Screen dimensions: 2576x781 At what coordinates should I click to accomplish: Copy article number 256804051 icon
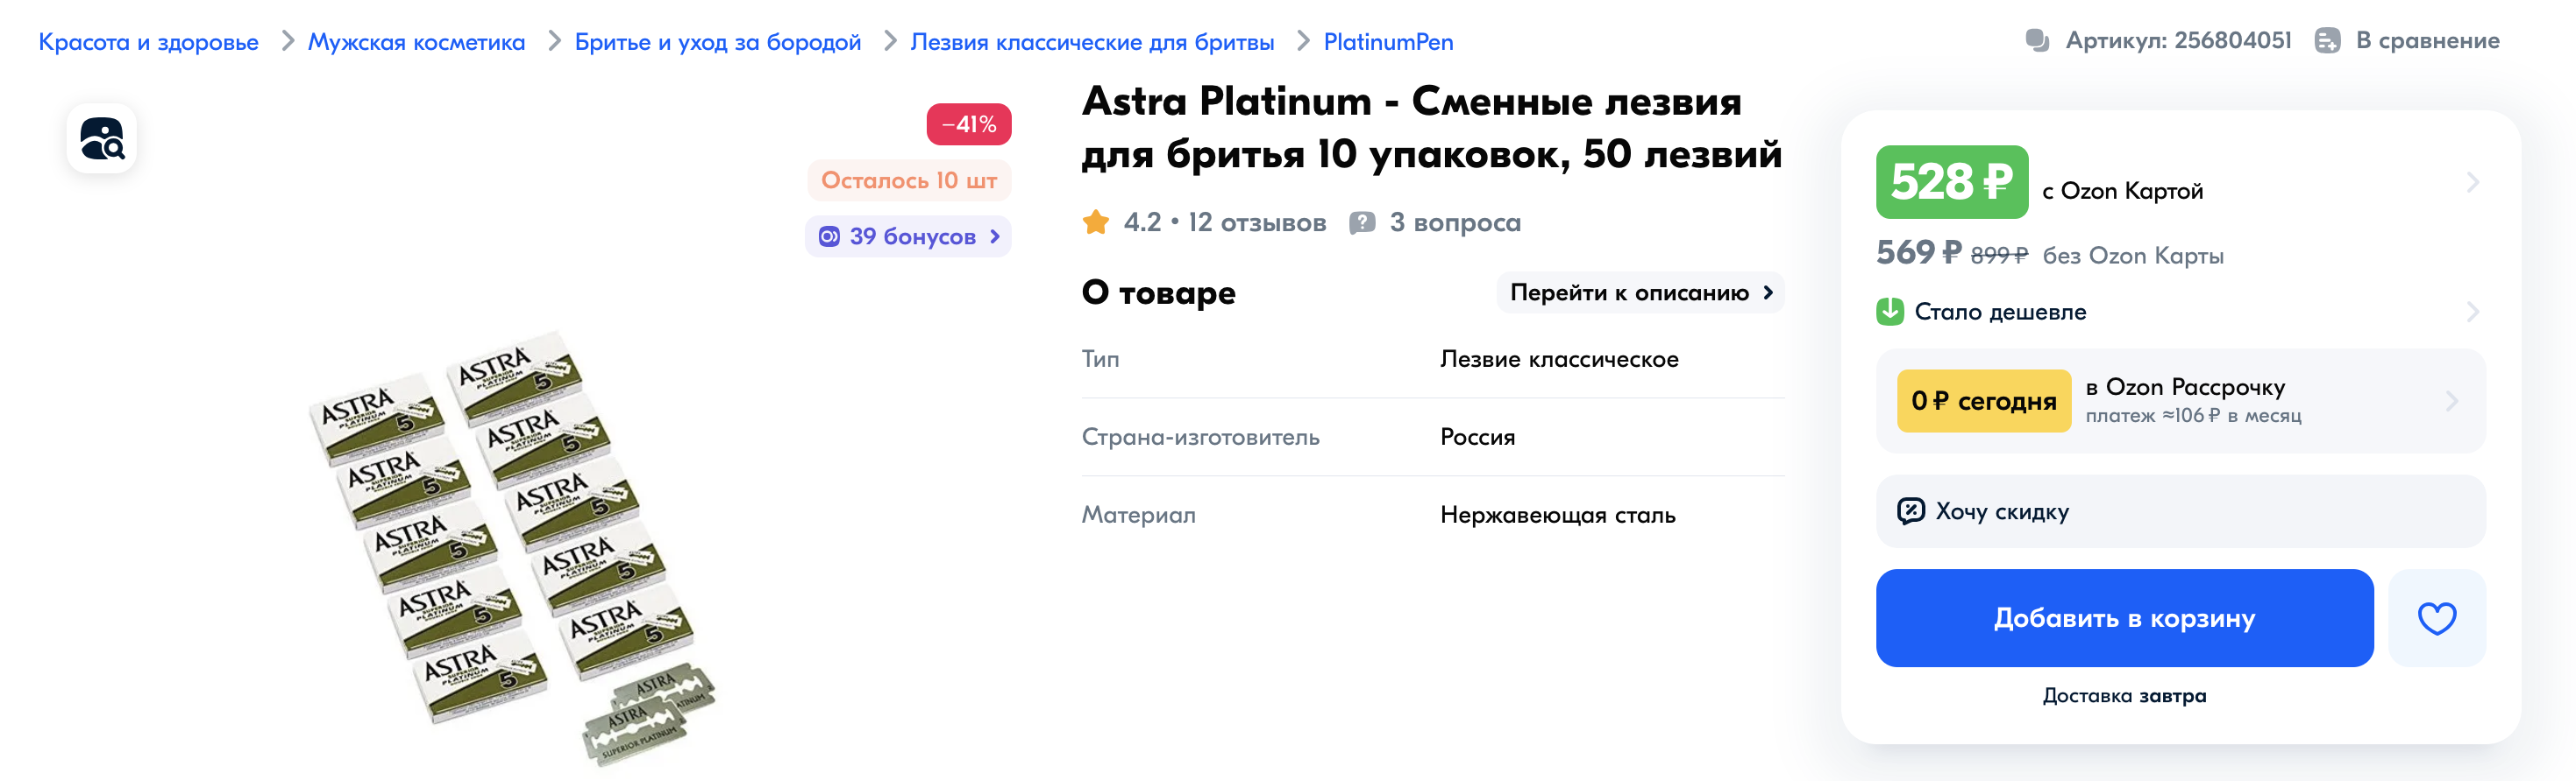pyautogui.click(x=2037, y=41)
